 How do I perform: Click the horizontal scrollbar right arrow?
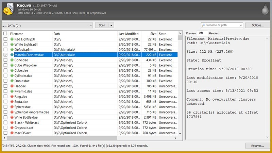point(175,138)
